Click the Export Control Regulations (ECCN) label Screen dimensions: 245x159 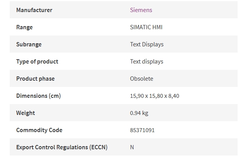[x=62, y=147]
